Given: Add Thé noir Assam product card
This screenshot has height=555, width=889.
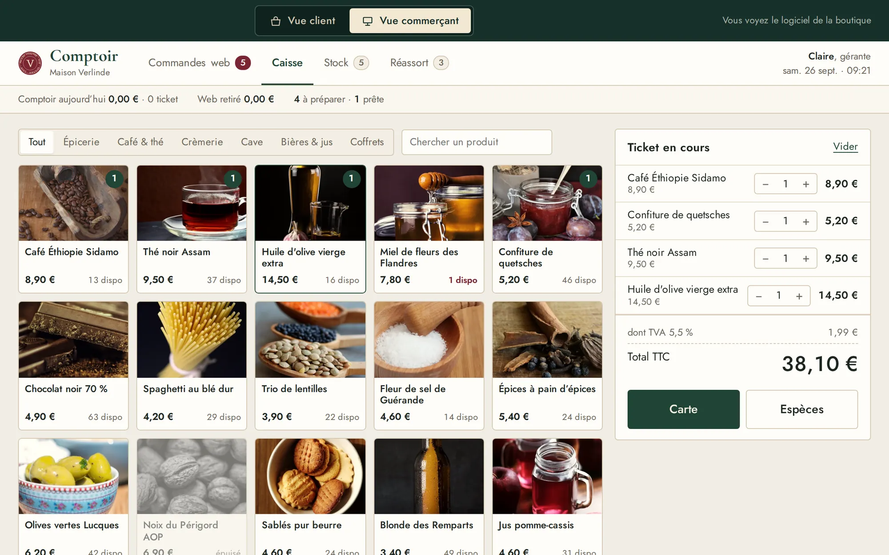Looking at the screenshot, I should coord(192,229).
